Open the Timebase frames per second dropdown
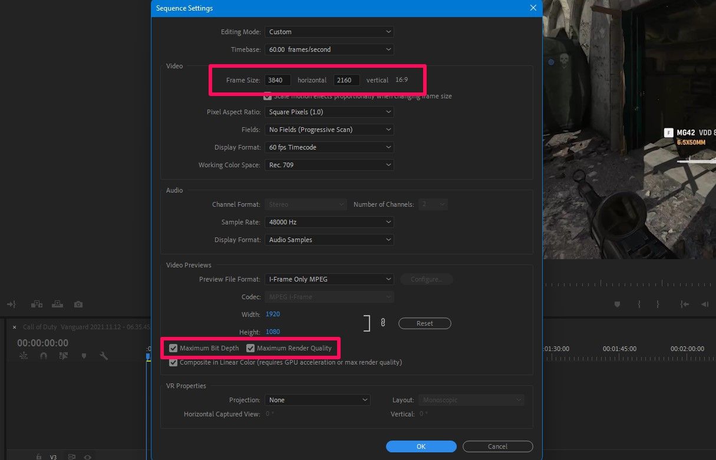The image size is (716, 460). (x=329, y=49)
